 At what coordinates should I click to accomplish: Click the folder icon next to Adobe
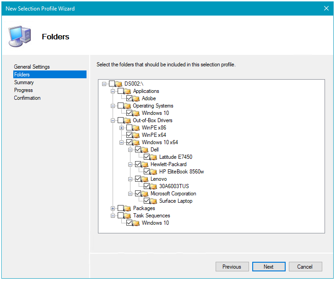136,98
